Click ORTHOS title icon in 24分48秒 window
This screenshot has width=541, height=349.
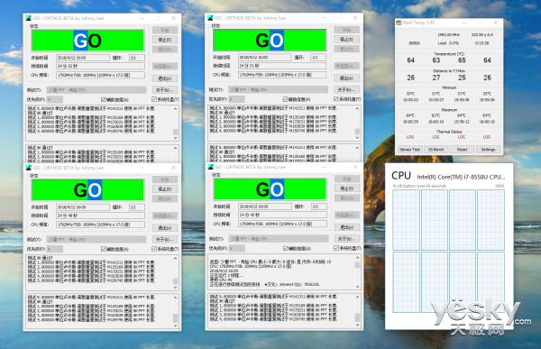[28, 168]
